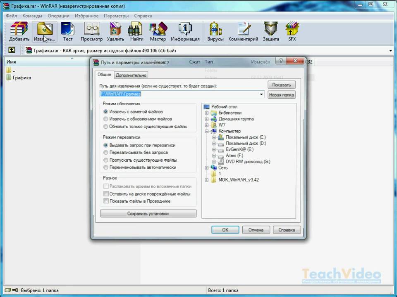Click the Добавить toolbar icon
Image resolution: width=397 pixels, height=297 pixels.
click(19, 32)
